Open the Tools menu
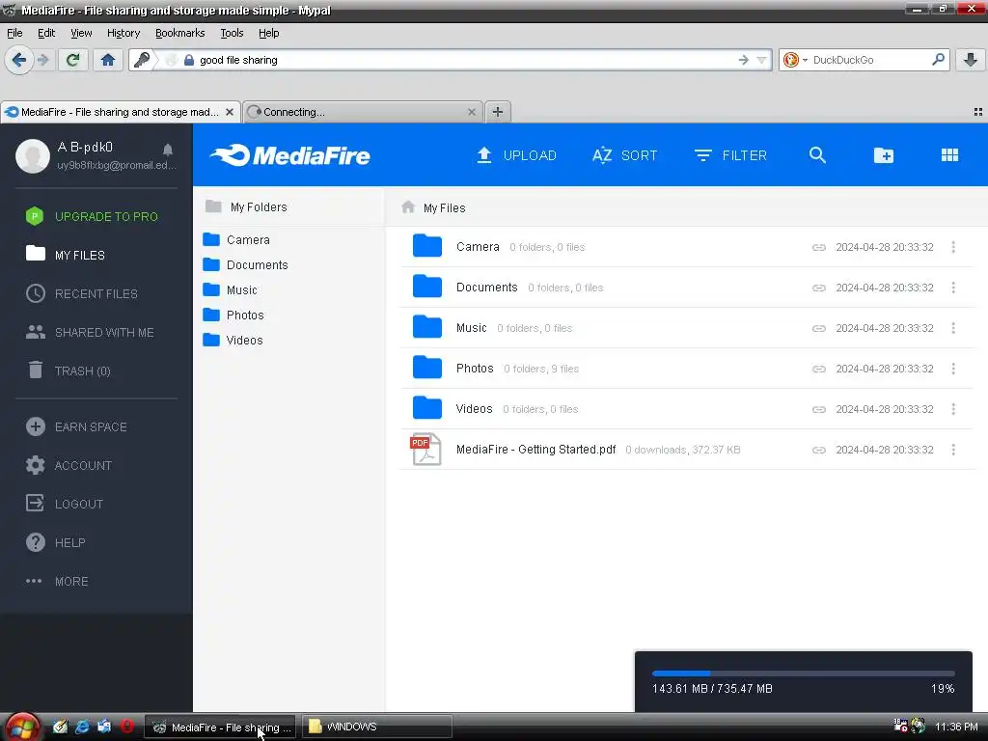The image size is (988, 741). (232, 33)
